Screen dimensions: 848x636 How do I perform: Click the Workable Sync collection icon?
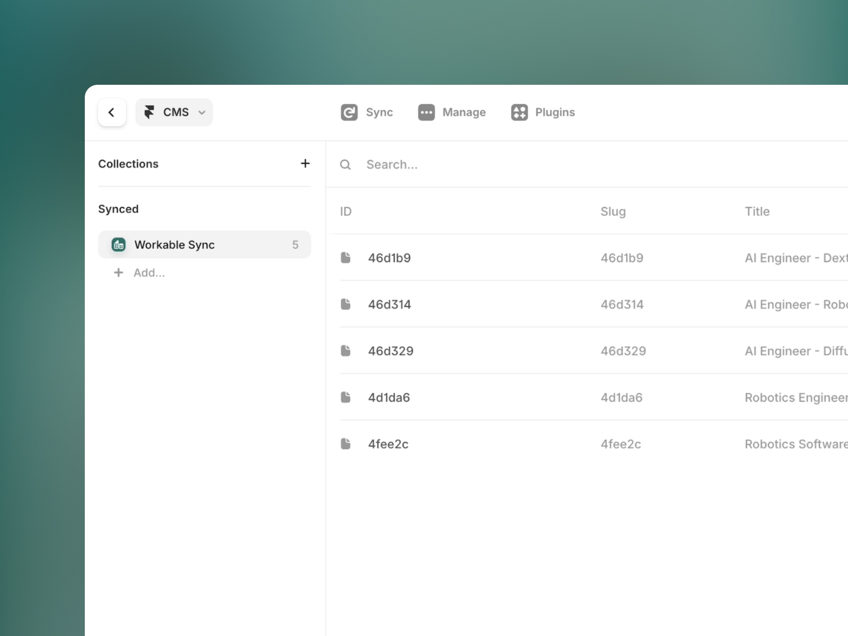(x=119, y=244)
